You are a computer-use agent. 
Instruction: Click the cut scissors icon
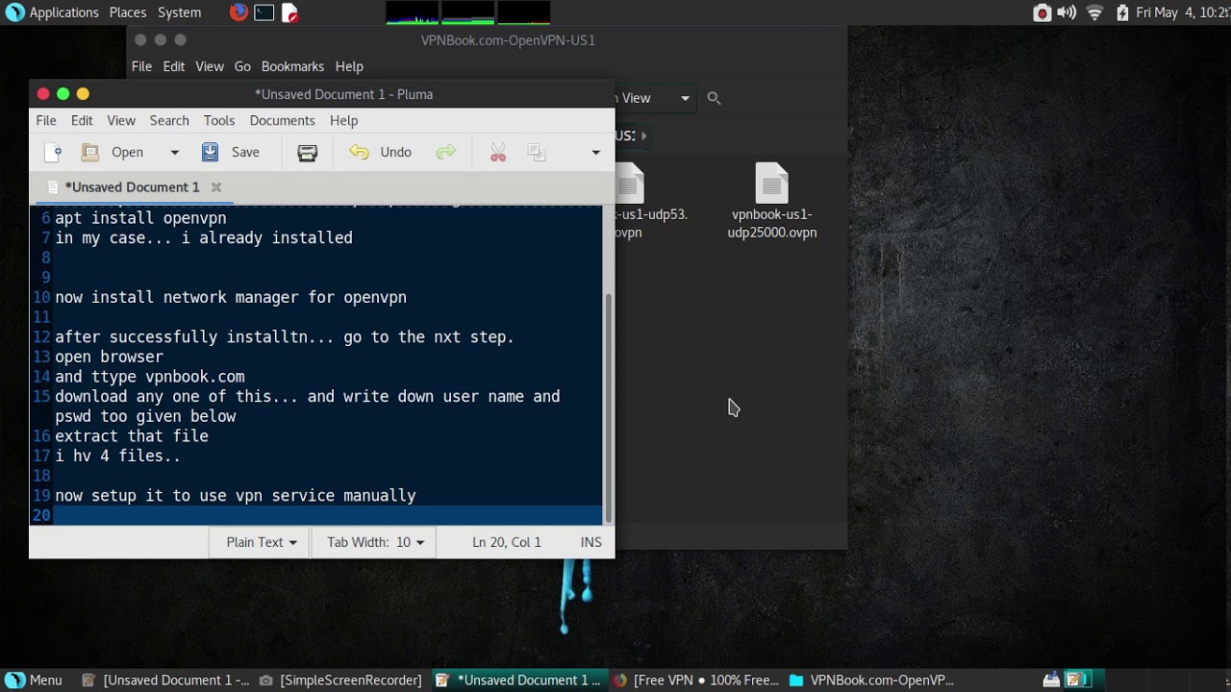pyautogui.click(x=498, y=152)
